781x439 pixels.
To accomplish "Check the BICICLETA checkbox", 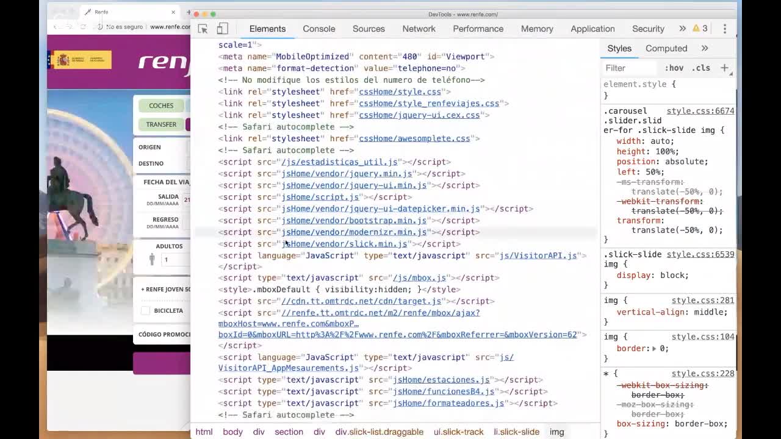I will tap(145, 311).
